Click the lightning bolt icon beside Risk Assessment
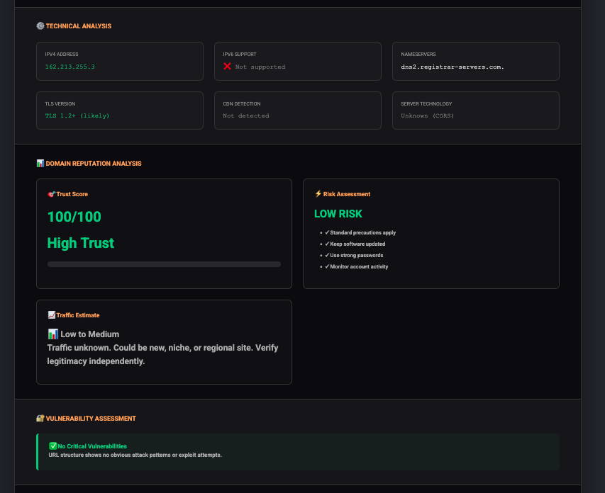 [x=318, y=194]
